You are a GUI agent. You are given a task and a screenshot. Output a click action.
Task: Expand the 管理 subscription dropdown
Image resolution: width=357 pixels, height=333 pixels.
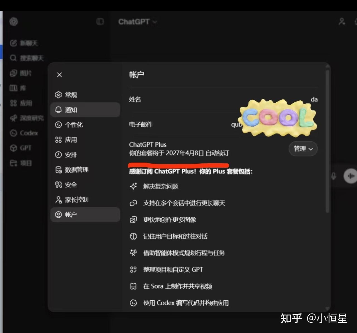coord(303,149)
